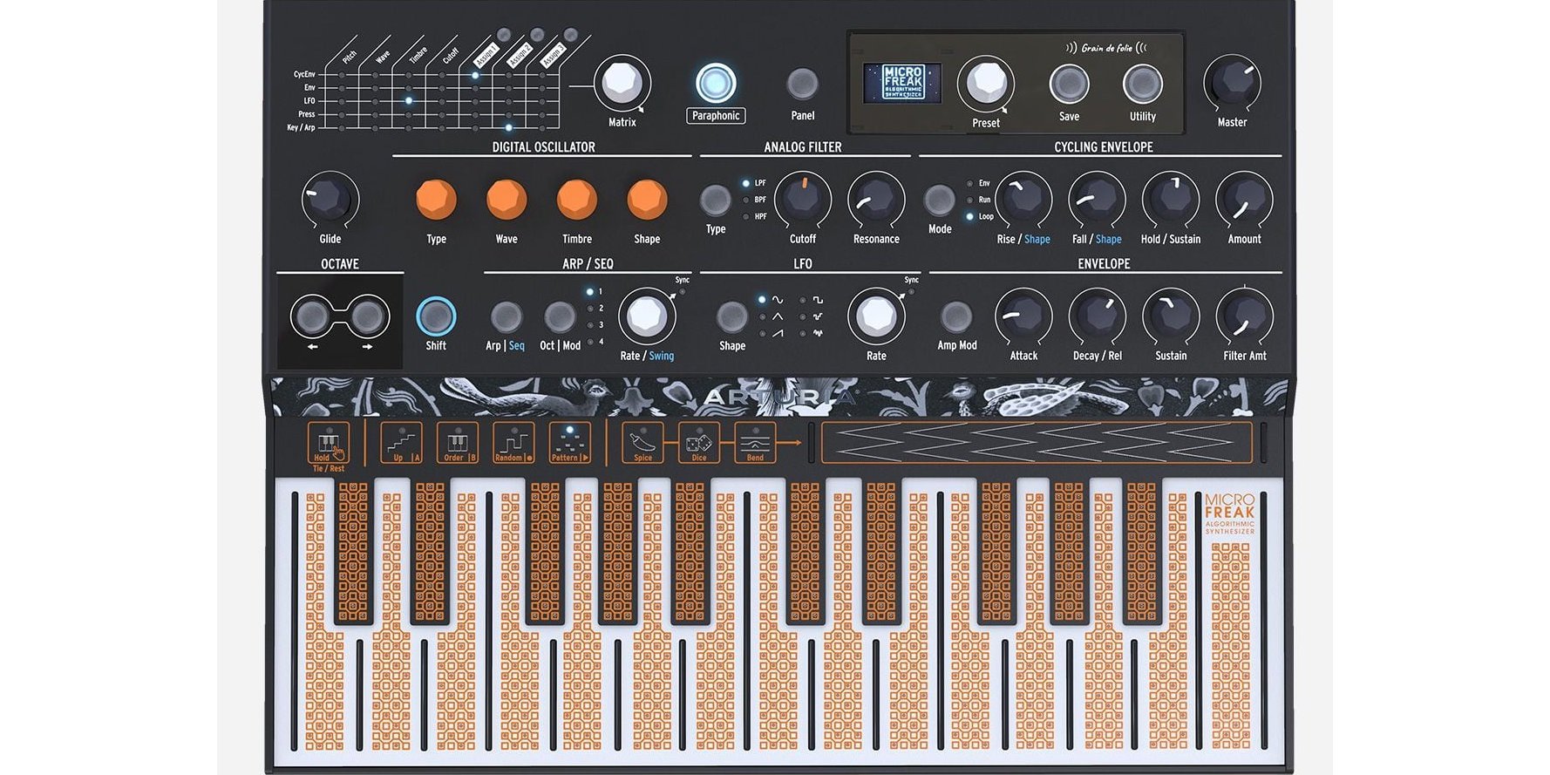
Task: Tap the Hold Tie/Rest touch icon
Action: [x=328, y=443]
